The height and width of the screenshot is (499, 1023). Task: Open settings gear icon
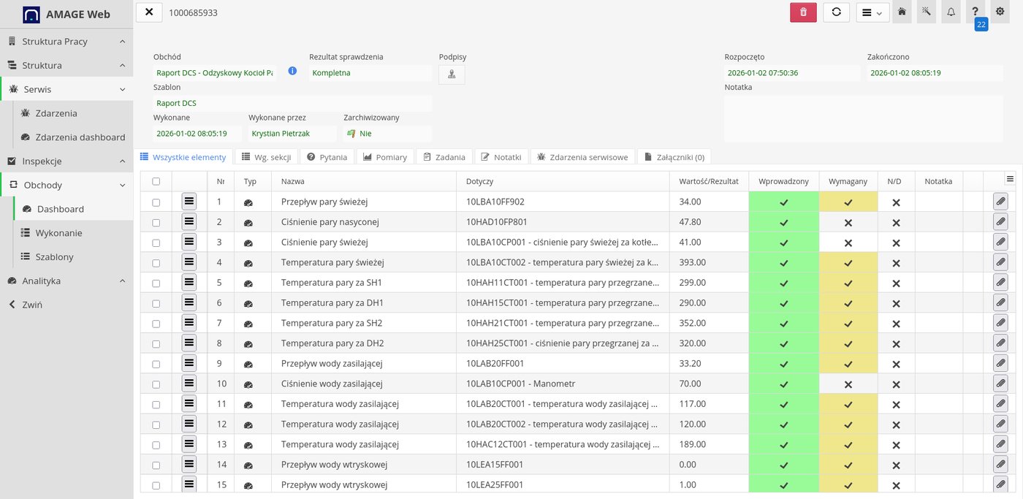tap(1000, 12)
